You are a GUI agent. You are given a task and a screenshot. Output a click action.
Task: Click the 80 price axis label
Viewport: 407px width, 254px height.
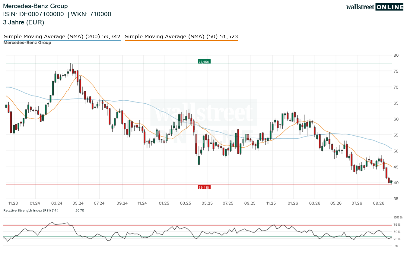click(396, 55)
